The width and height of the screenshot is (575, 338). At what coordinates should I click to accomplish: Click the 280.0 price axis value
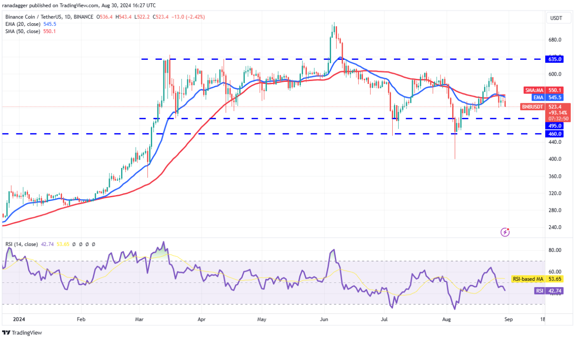click(555, 210)
